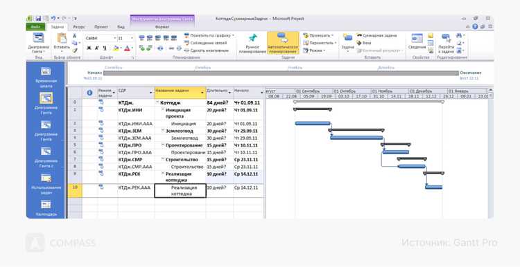Click task mode icon in row 10
Viewport: 520px width, 267px height.
tap(101, 187)
